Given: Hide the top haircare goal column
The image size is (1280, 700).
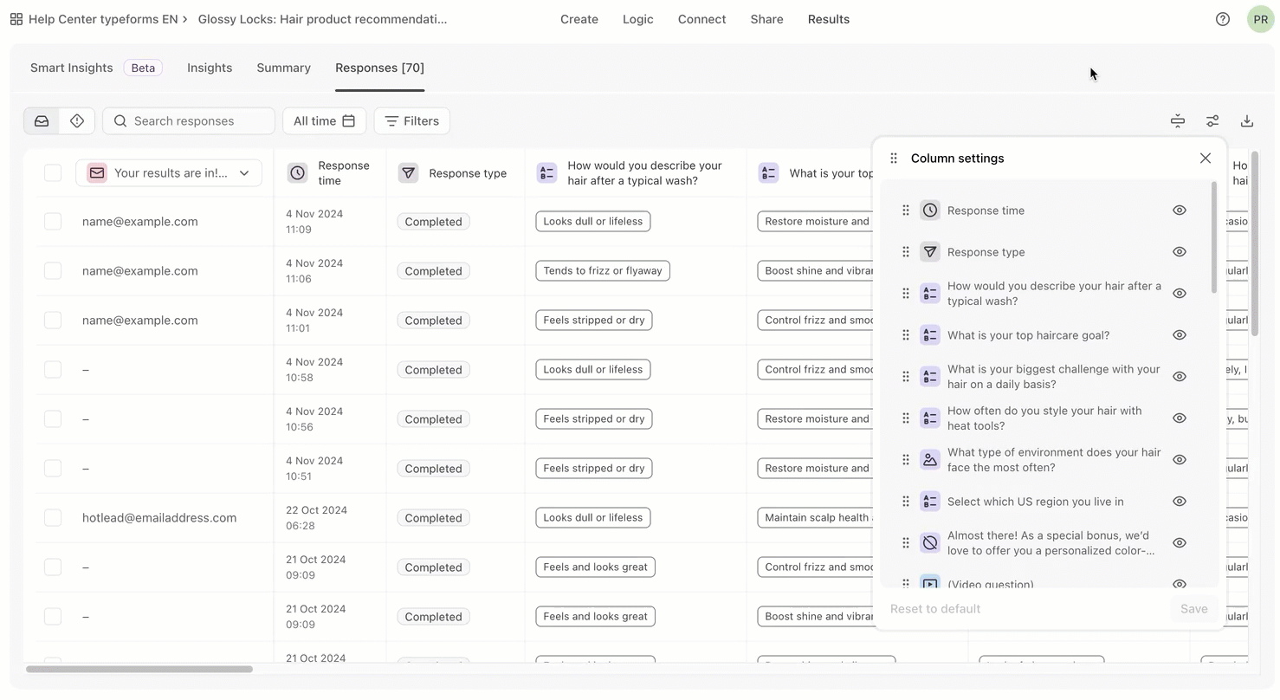Looking at the screenshot, I should click(1180, 335).
